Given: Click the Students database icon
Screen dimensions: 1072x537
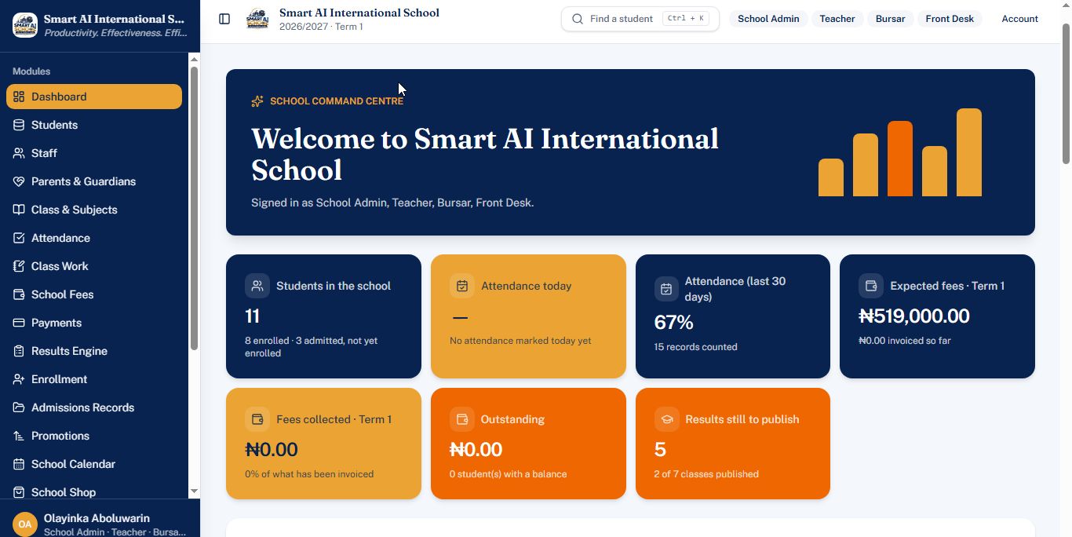Looking at the screenshot, I should coord(19,125).
